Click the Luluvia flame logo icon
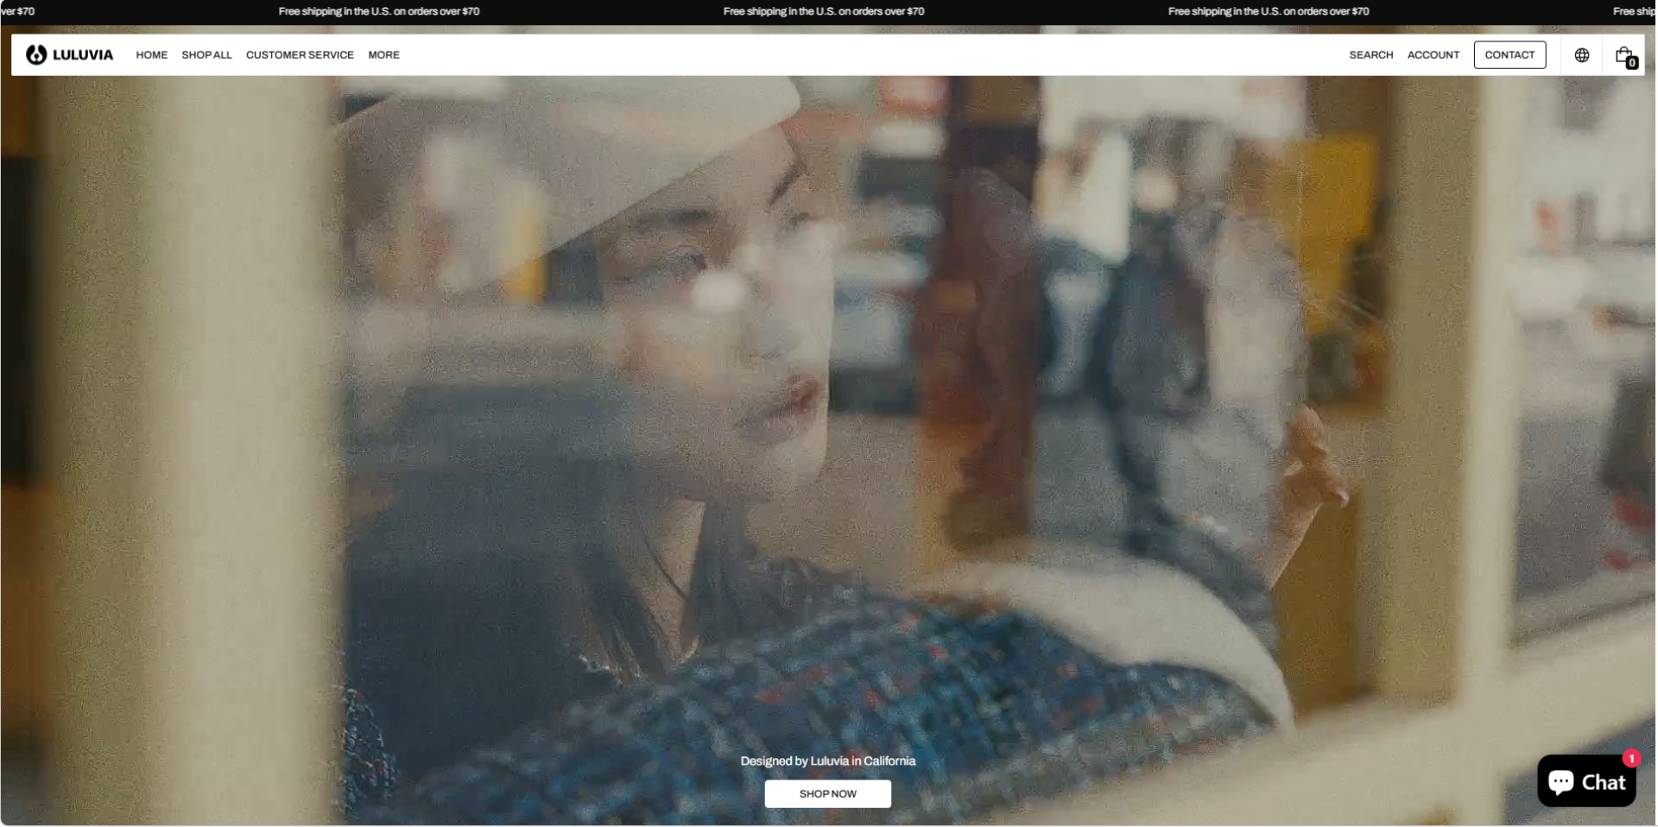 tap(35, 54)
